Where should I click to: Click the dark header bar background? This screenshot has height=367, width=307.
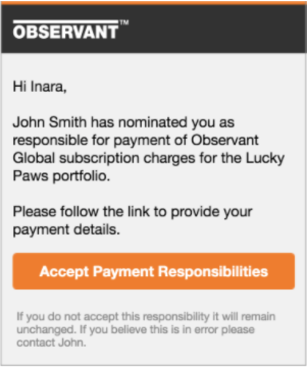tap(214, 31)
